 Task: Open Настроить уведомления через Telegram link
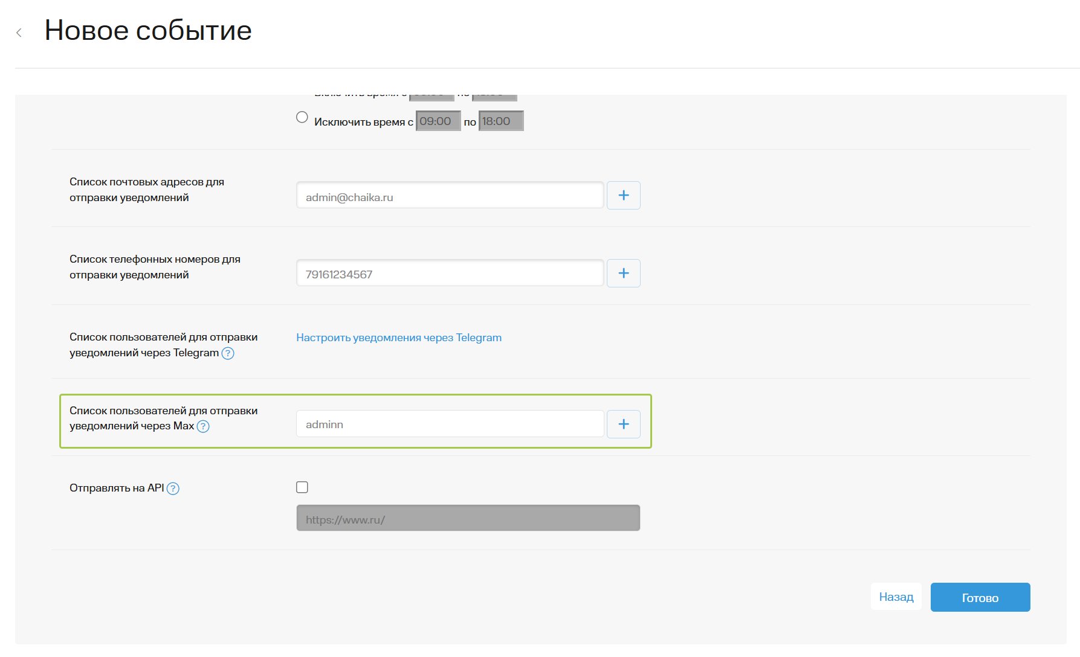[x=399, y=338]
